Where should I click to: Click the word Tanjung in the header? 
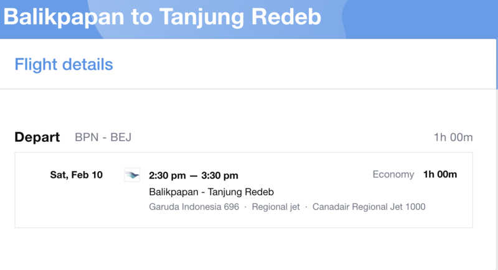201,17
